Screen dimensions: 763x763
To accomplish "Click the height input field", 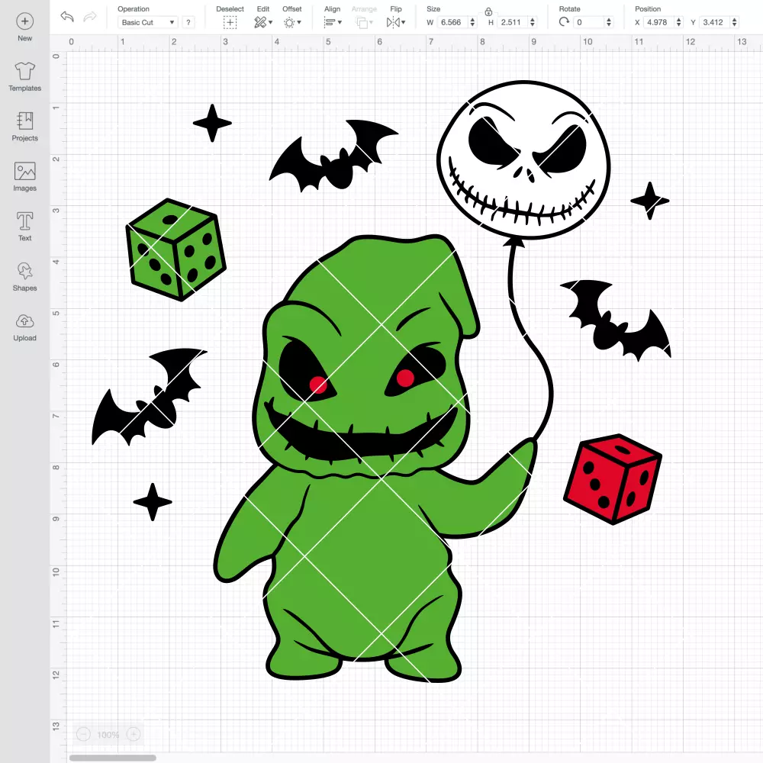I will pos(513,22).
